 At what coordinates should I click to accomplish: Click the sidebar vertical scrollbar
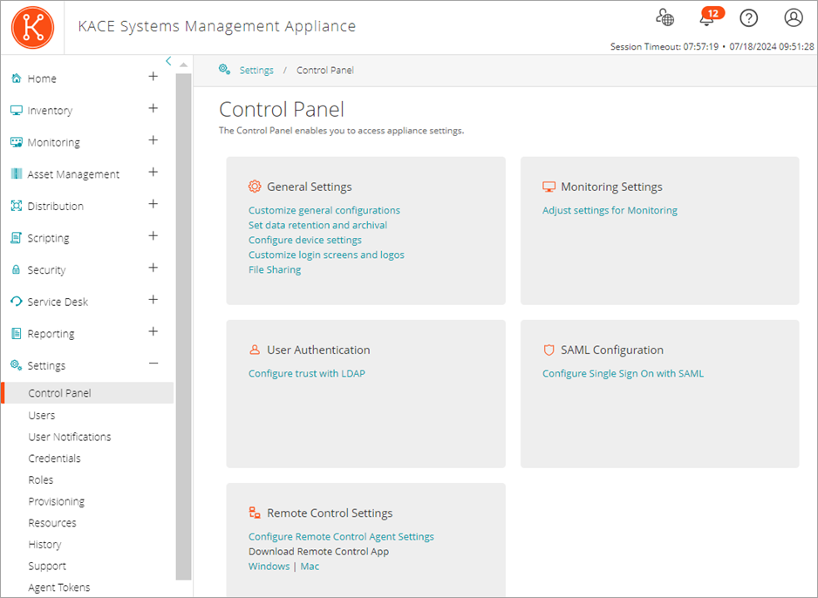coord(183,323)
